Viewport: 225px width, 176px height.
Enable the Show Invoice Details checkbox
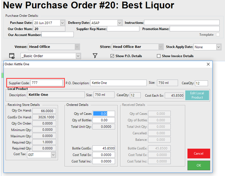click(x=159, y=56)
